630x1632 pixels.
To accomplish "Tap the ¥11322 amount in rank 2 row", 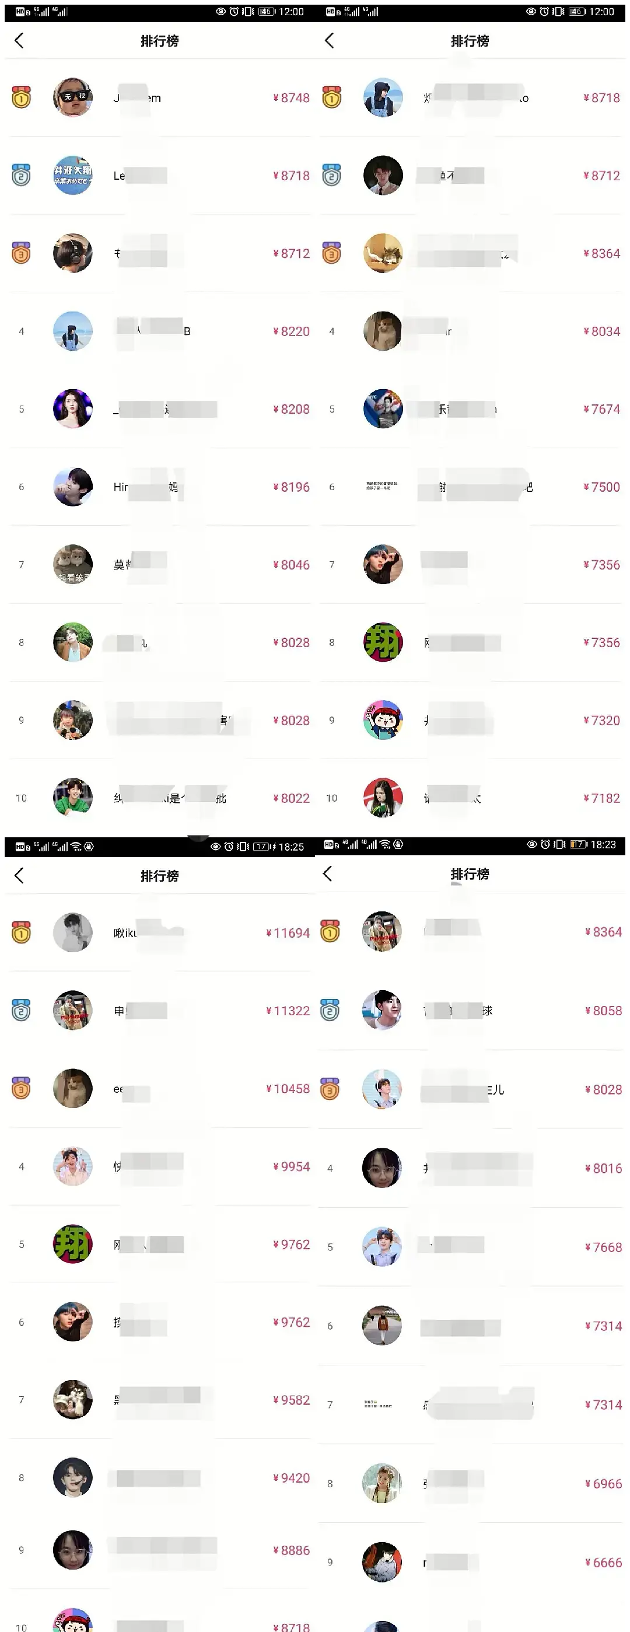I will (x=288, y=1011).
